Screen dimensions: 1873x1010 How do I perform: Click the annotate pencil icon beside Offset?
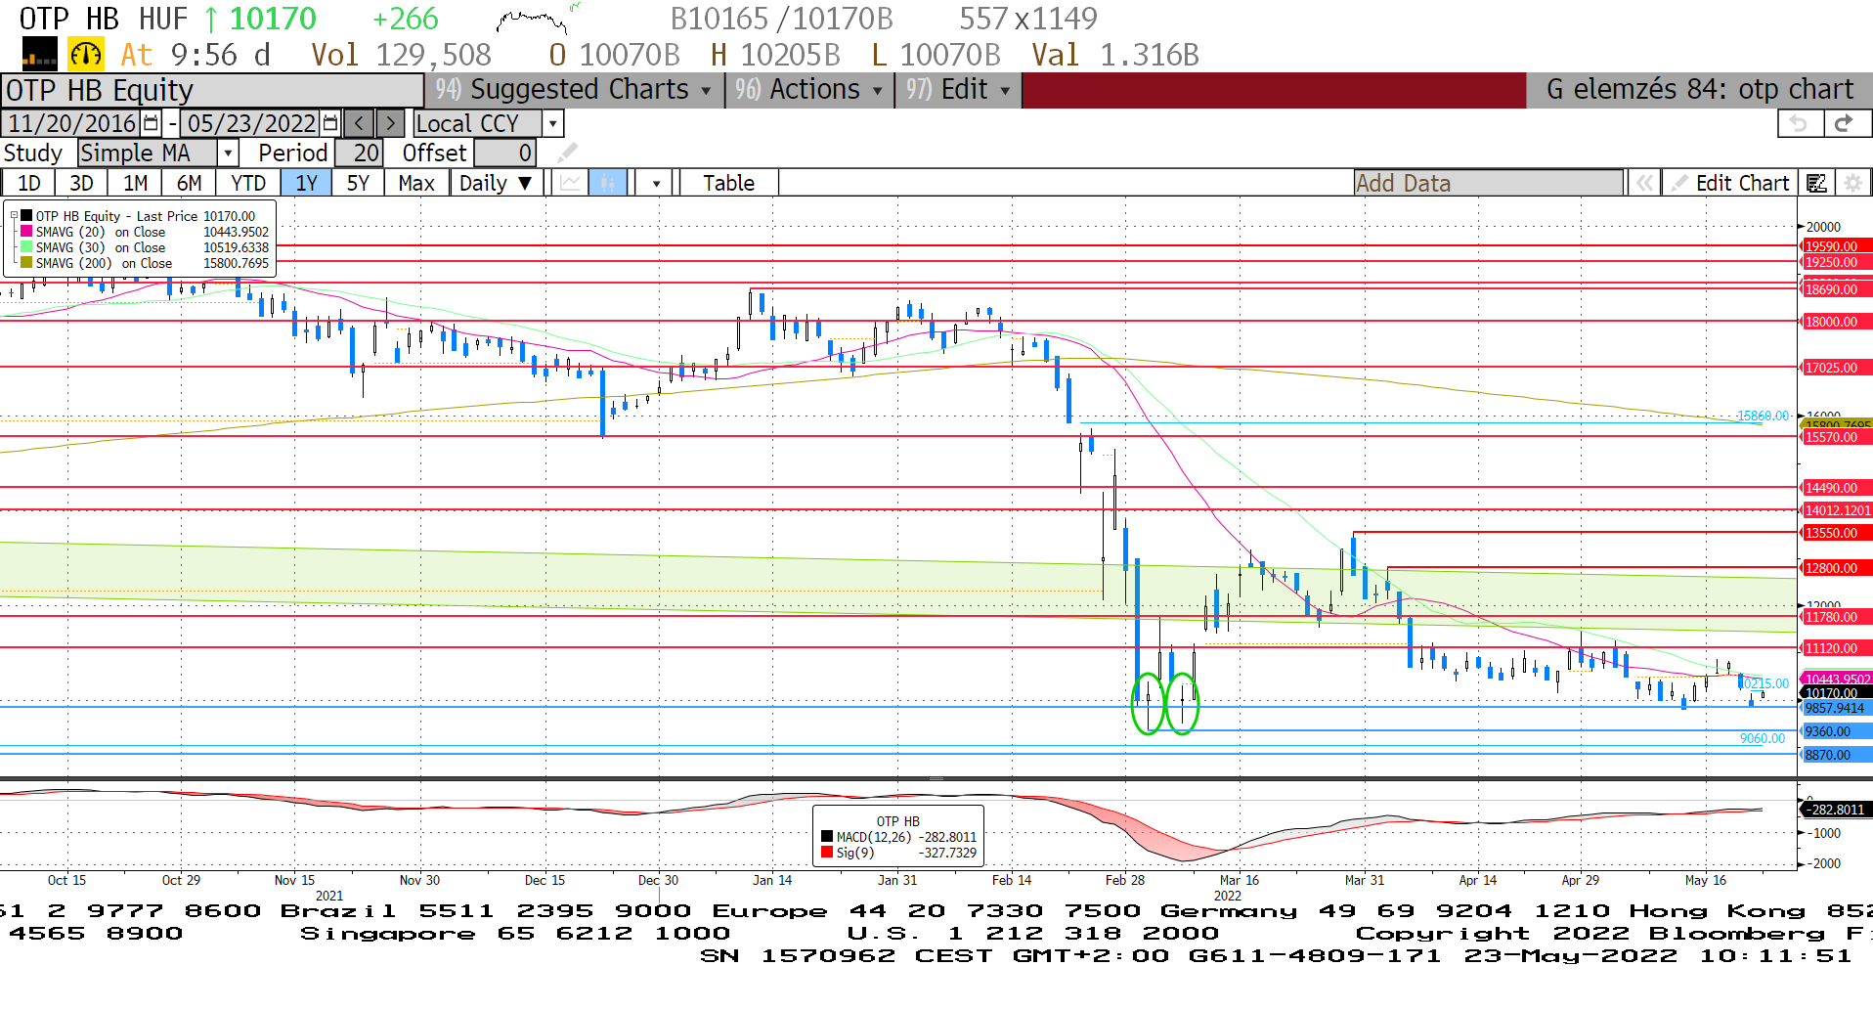(567, 153)
